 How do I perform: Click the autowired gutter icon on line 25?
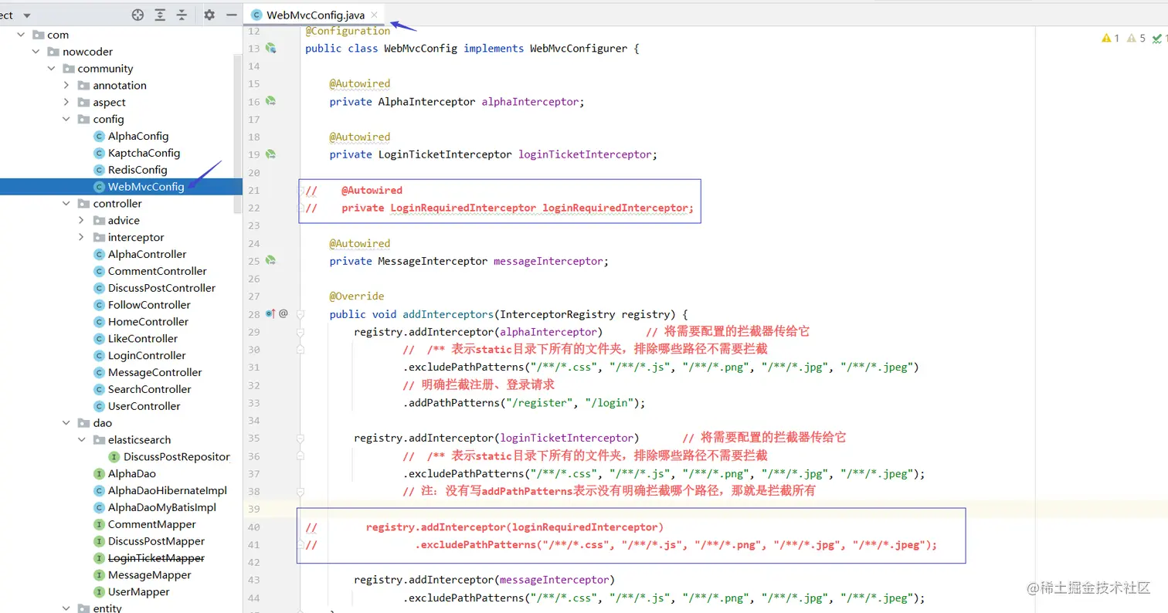tap(271, 261)
